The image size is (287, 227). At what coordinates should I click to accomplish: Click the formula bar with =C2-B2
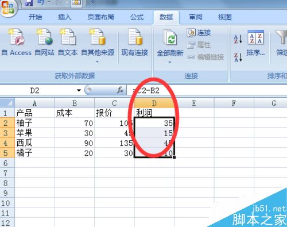coord(207,90)
